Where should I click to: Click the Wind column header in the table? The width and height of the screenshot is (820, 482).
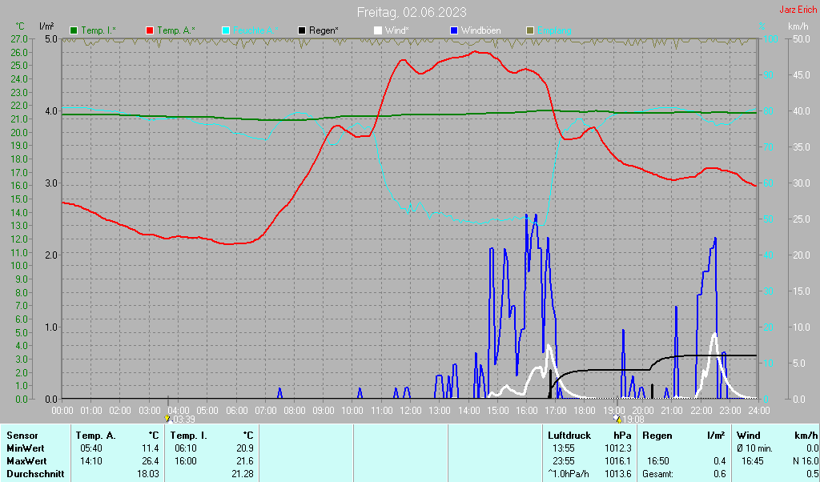coord(748,436)
